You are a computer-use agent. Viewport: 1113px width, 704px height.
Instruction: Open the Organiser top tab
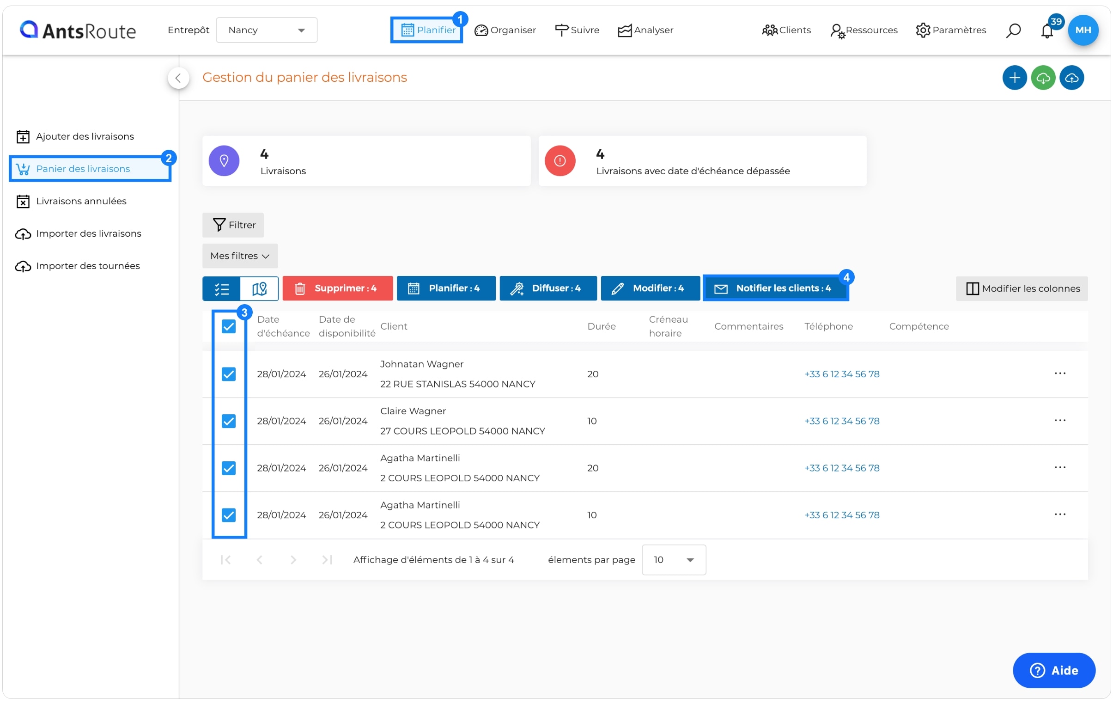(x=505, y=30)
